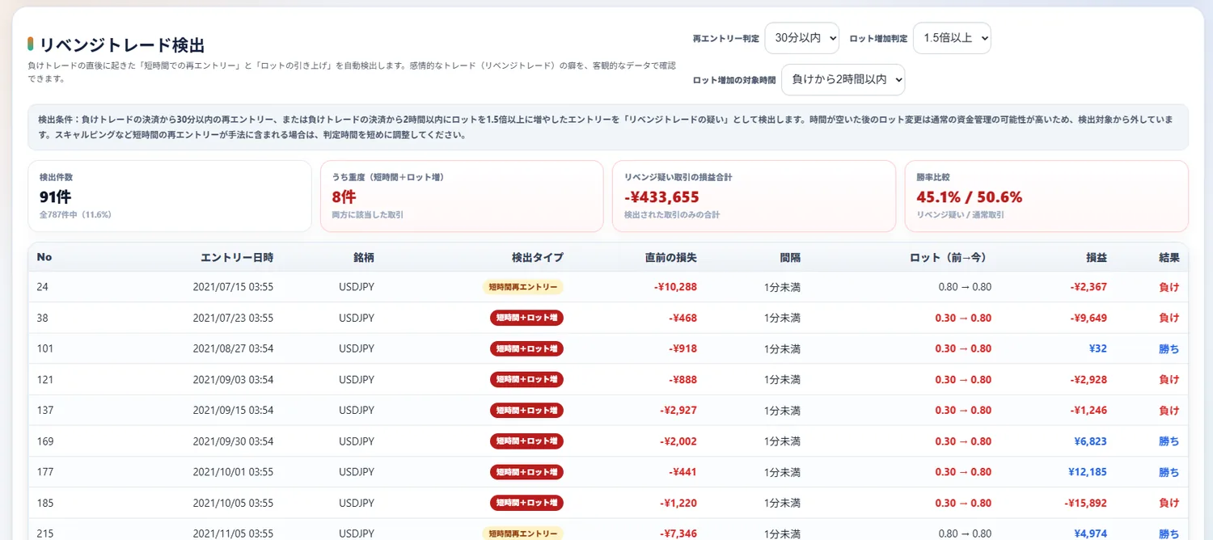
Task: Click entry date 2021/09/03 03:54
Action: (233, 379)
